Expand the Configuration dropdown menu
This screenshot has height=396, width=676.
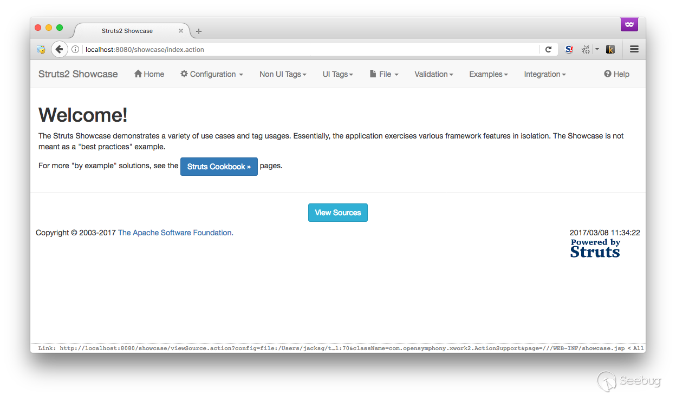[x=212, y=74]
